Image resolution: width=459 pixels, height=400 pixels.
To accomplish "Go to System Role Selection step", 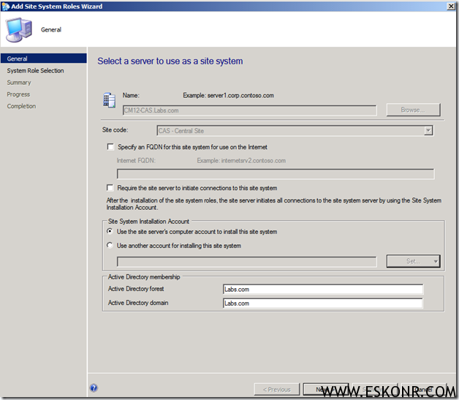I will [35, 71].
